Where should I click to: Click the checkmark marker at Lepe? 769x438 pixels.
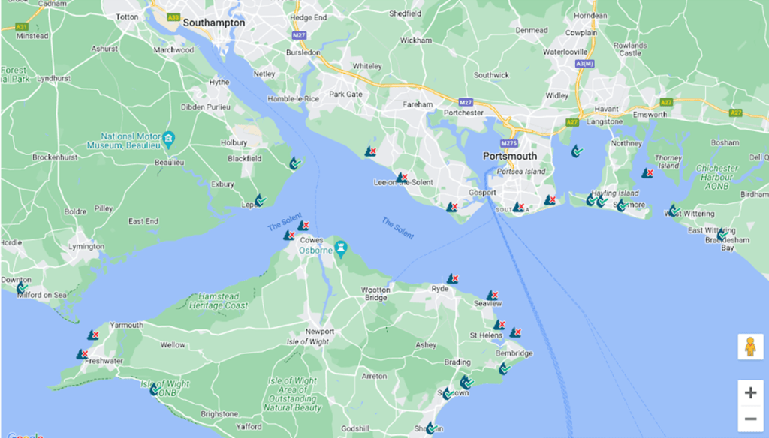click(x=260, y=201)
